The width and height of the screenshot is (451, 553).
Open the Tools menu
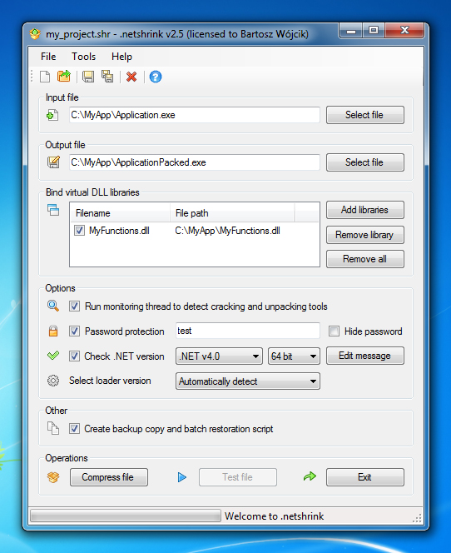(x=83, y=57)
